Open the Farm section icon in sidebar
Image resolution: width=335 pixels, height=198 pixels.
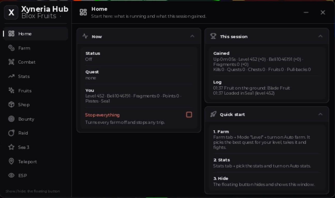click(x=11, y=48)
